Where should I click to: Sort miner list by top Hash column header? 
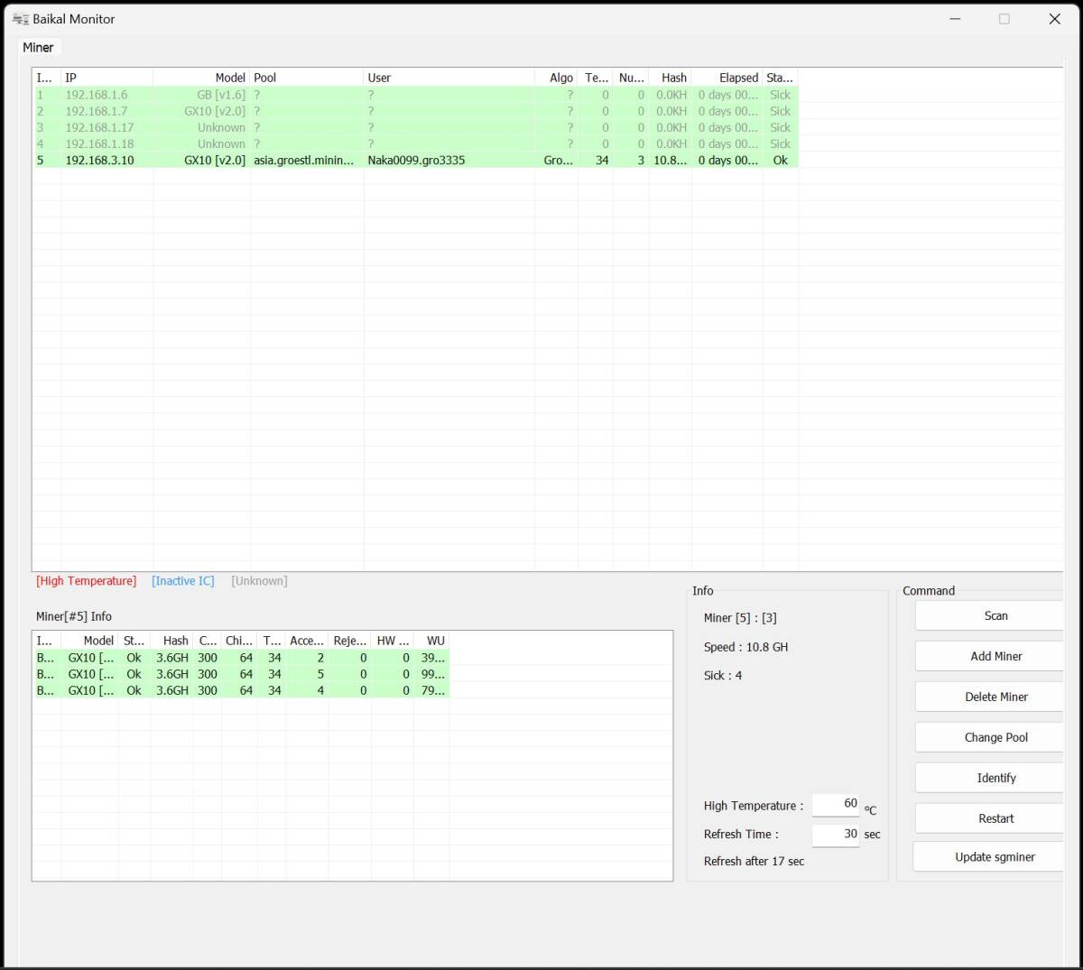670,78
